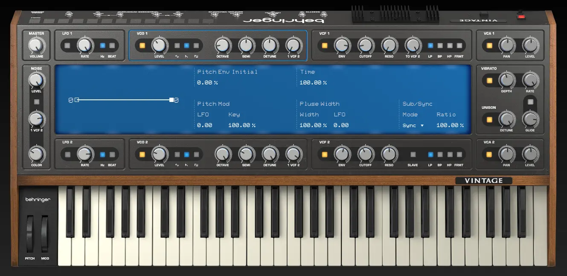The width and height of the screenshot is (567, 276).
Task: Toggle the LFO 2 enable button
Action: click(x=67, y=154)
